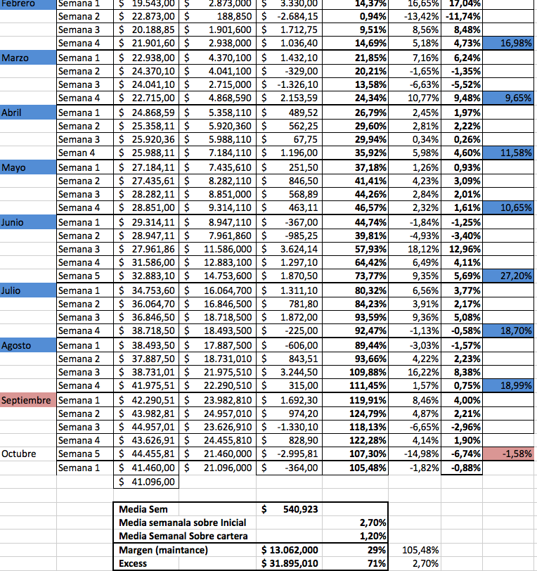The image size is (537, 571).
Task: Select the 2.153,59 cell in Marzo
Action: (x=290, y=98)
